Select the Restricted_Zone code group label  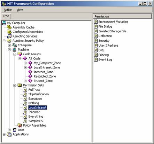point(45,77)
